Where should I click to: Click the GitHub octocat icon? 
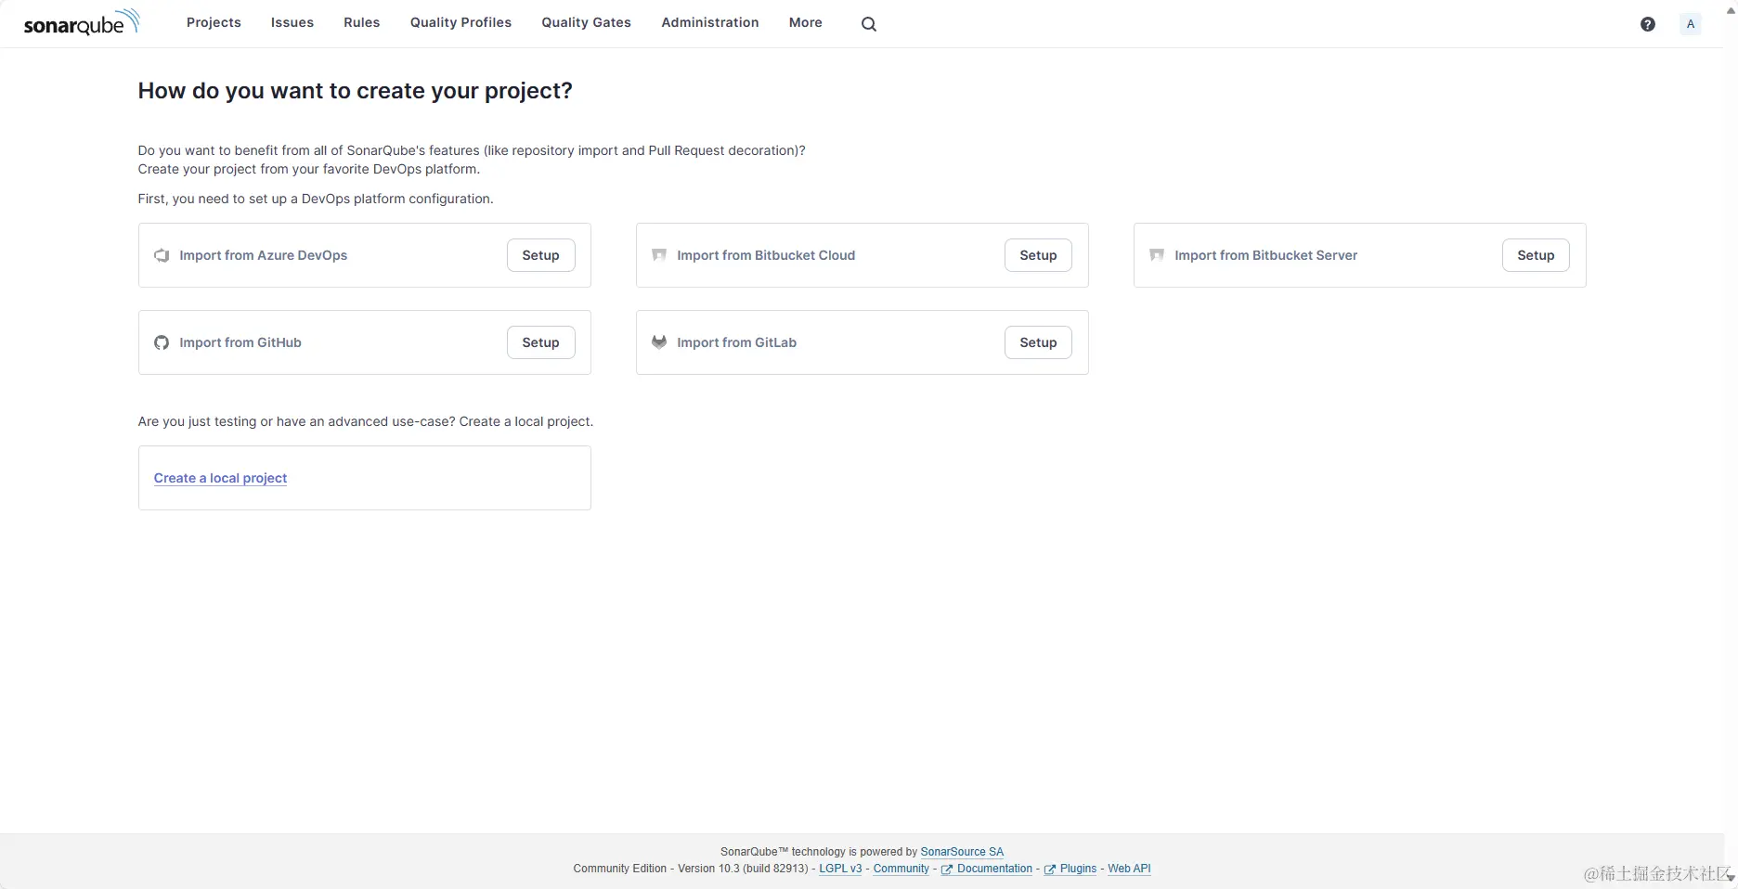162,342
